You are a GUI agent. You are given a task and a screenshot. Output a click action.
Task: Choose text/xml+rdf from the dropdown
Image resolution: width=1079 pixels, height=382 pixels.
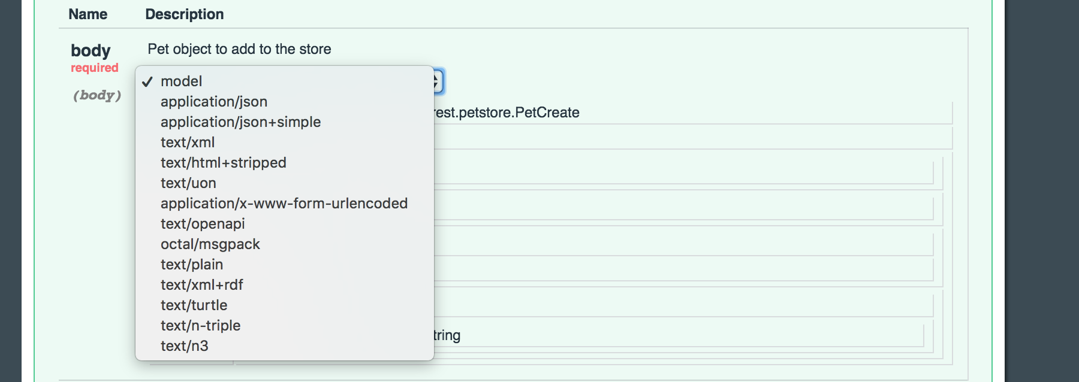(201, 285)
